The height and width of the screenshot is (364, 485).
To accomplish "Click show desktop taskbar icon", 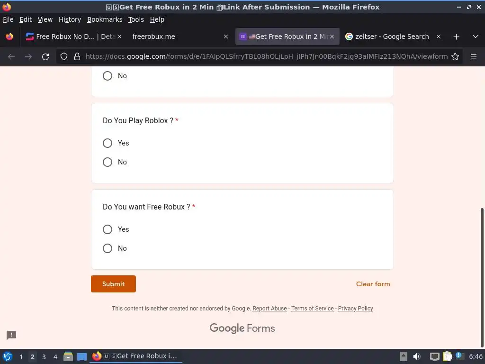I will [x=81, y=356].
